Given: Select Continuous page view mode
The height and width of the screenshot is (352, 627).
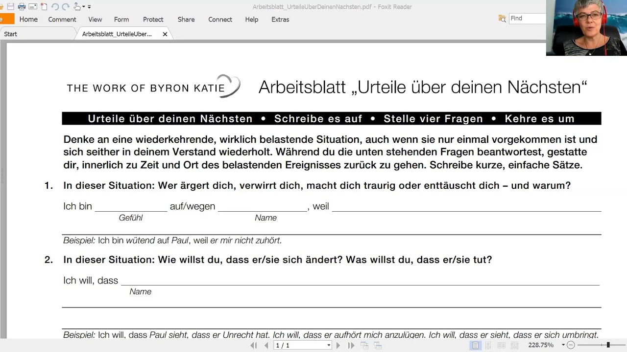Looking at the screenshot, I should click(488, 345).
